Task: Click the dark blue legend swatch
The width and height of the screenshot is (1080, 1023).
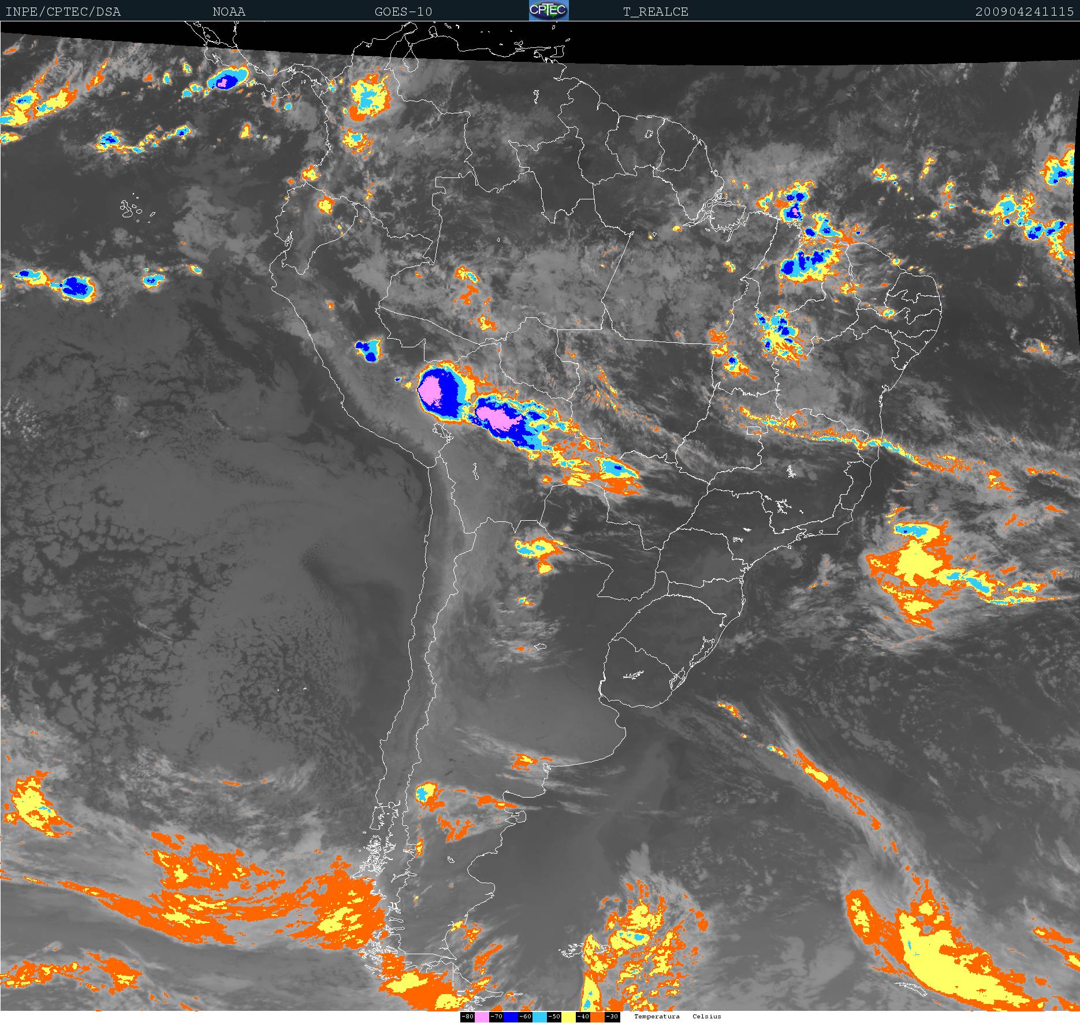Action: (511, 1017)
